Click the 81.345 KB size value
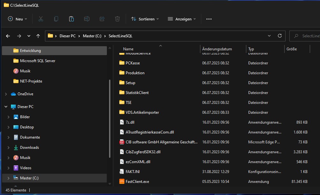The width and height of the screenshot is (320, 195). 299,181
